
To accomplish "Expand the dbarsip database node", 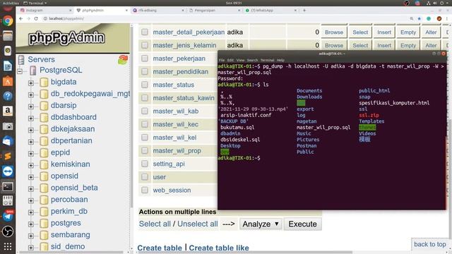I will [31, 107].
